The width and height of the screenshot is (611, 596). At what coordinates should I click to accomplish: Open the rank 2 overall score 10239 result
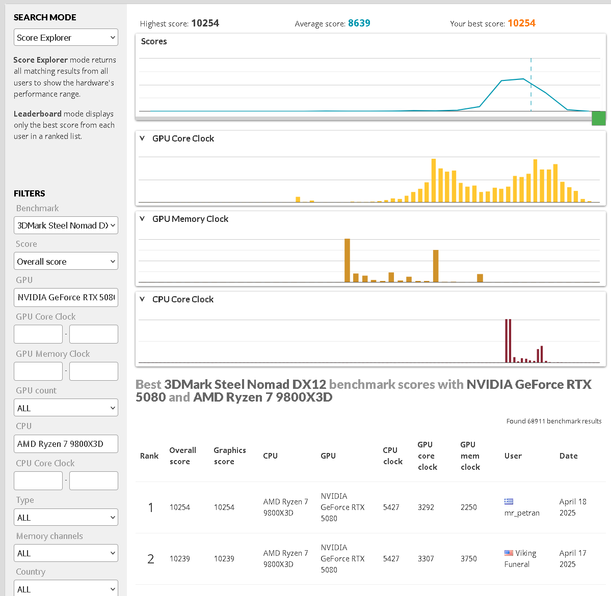pyautogui.click(x=180, y=559)
